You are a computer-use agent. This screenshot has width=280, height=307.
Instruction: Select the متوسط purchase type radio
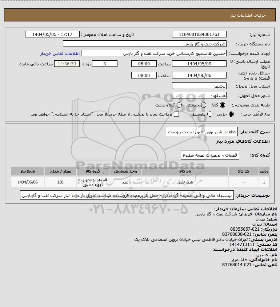(x=210, y=114)
